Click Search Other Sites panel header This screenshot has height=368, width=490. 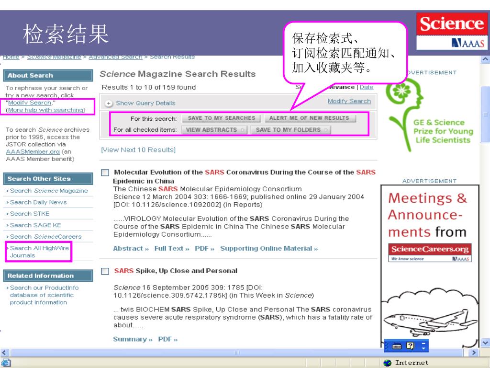(48, 179)
